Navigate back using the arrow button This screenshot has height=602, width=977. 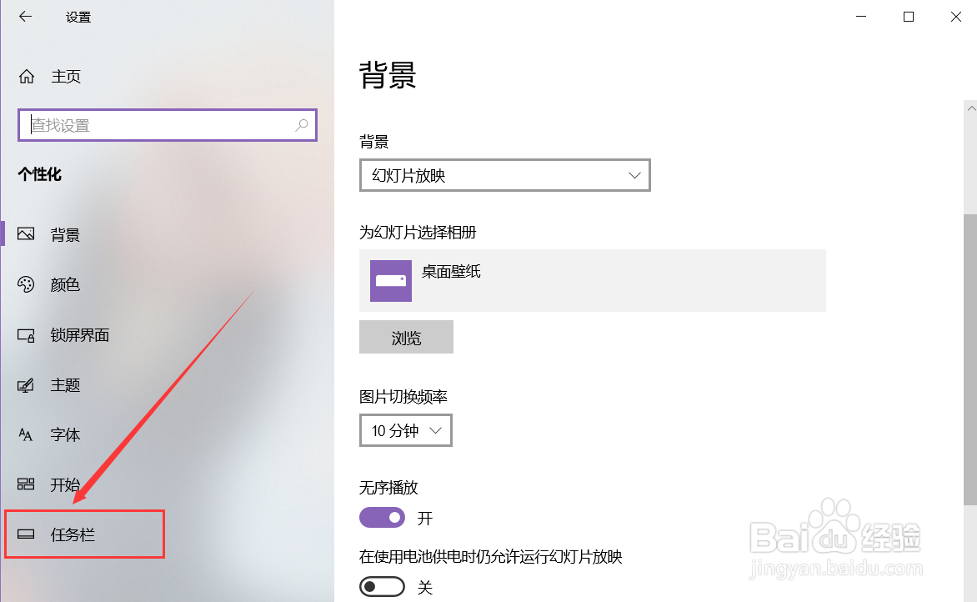[25, 16]
